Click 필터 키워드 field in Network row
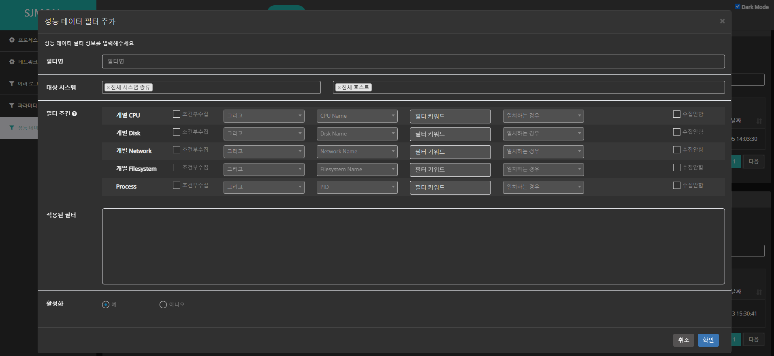This screenshot has height=356, width=774. tap(450, 152)
